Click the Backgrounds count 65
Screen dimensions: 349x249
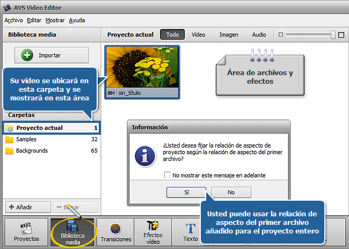coord(94,151)
